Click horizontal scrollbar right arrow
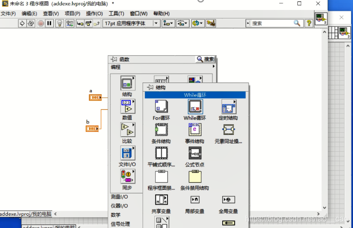Viewport: 353px width, 228px height. click(318, 214)
